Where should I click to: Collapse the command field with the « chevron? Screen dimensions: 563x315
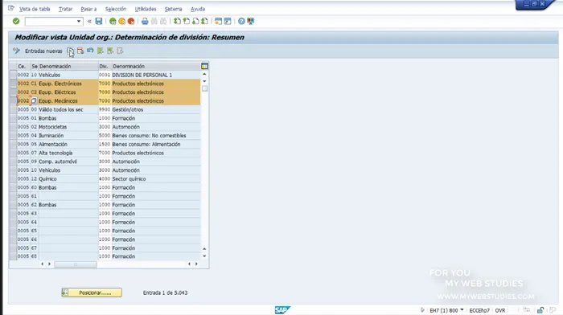point(89,22)
